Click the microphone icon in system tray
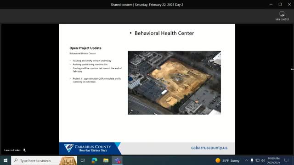The height and width of the screenshot is (165, 294). tap(252, 160)
